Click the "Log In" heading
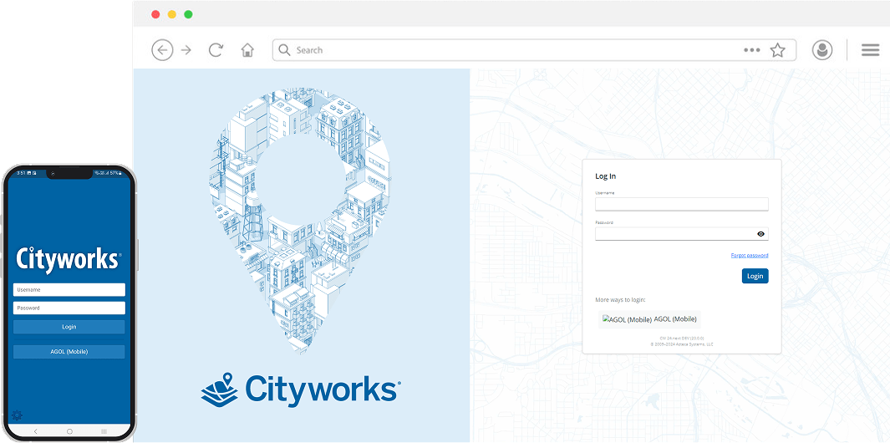This screenshot has height=443, width=890. (606, 176)
